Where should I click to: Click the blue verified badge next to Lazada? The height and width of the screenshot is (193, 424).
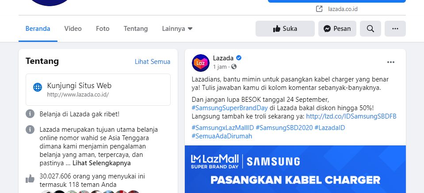click(239, 58)
